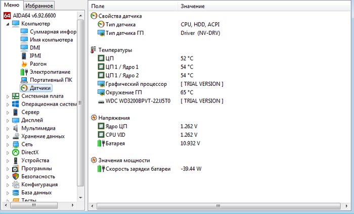Open Имя компьютера tree item
The image size is (354, 214).
[x=52, y=40]
